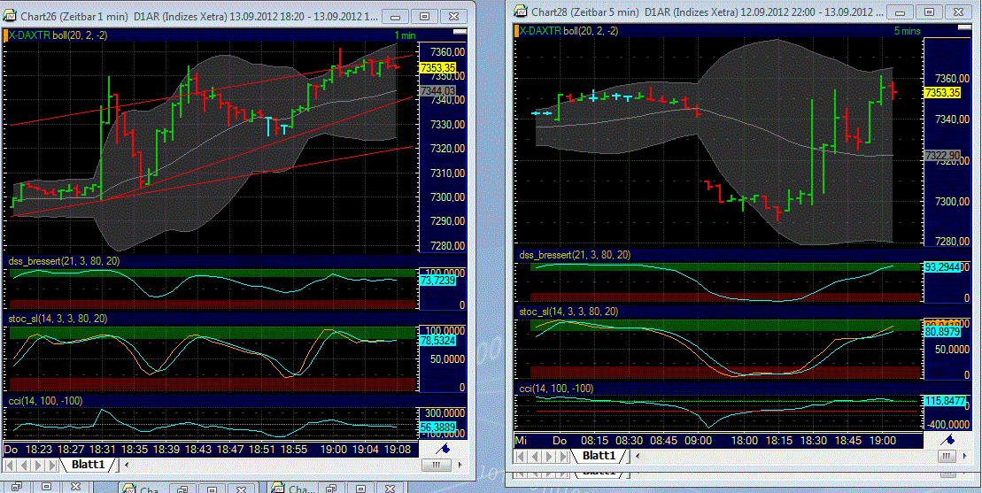
Task: Click the stoc_sl indicator label in Chart26
Action: 57,319
